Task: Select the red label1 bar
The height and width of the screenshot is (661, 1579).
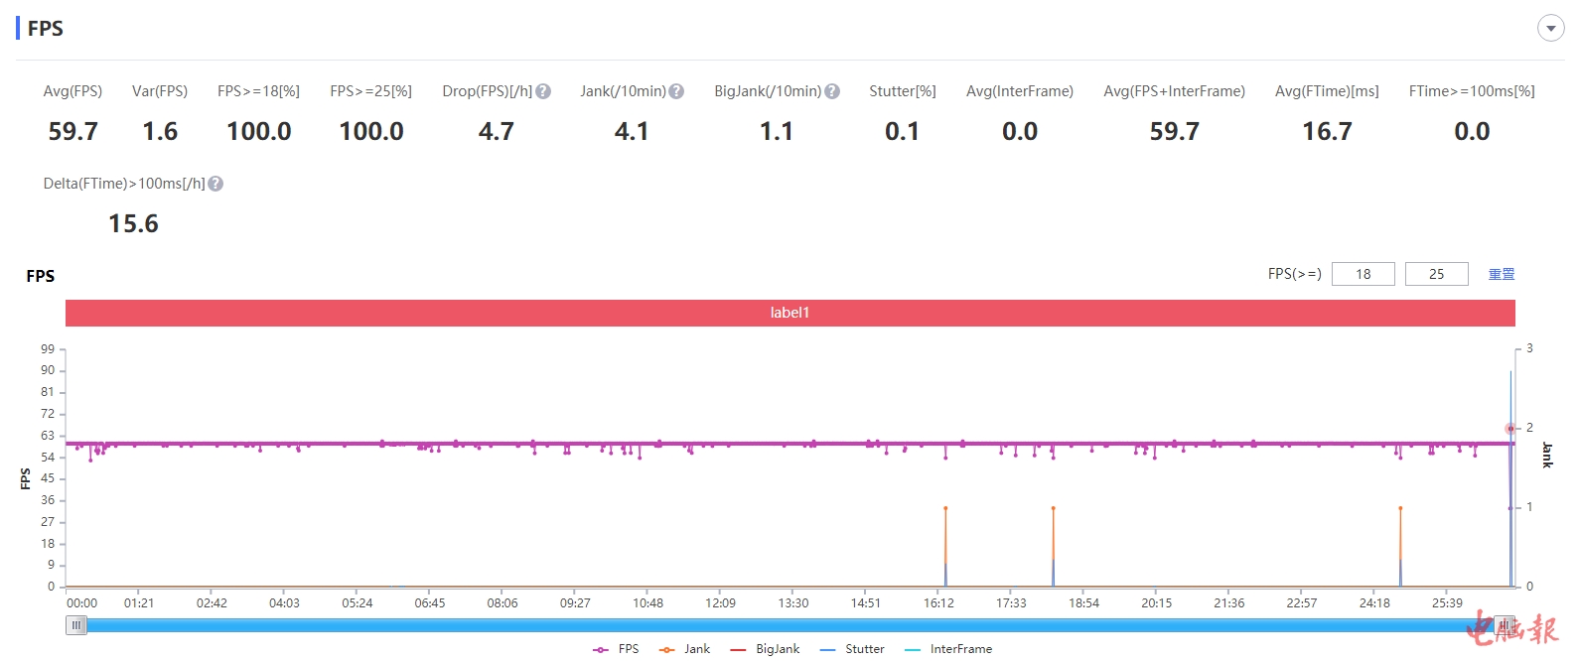Action: pyautogui.click(x=789, y=313)
